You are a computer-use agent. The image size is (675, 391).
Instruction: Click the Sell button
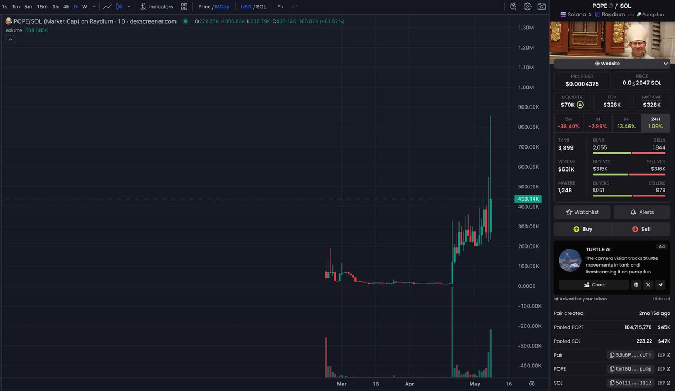(641, 229)
